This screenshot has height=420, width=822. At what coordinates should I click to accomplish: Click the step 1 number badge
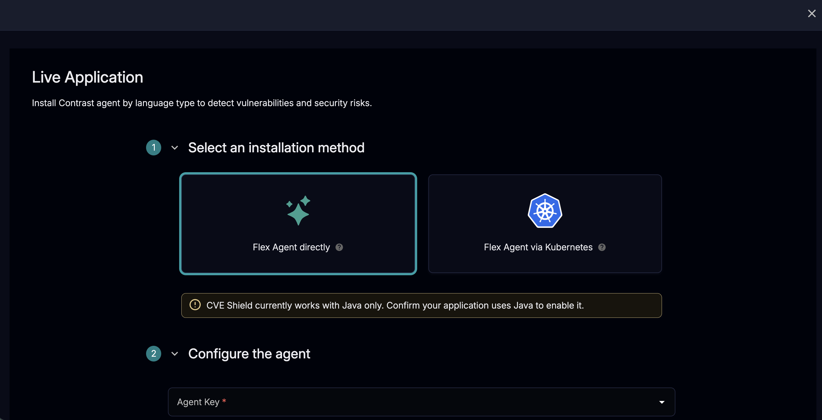point(153,148)
